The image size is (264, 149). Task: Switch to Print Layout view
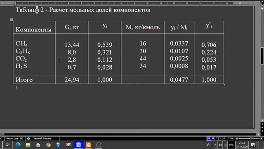pos(209,139)
